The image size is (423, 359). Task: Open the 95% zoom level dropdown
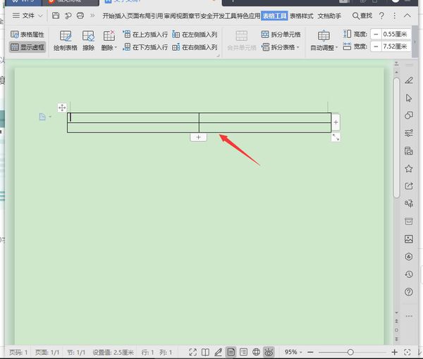[x=293, y=352]
